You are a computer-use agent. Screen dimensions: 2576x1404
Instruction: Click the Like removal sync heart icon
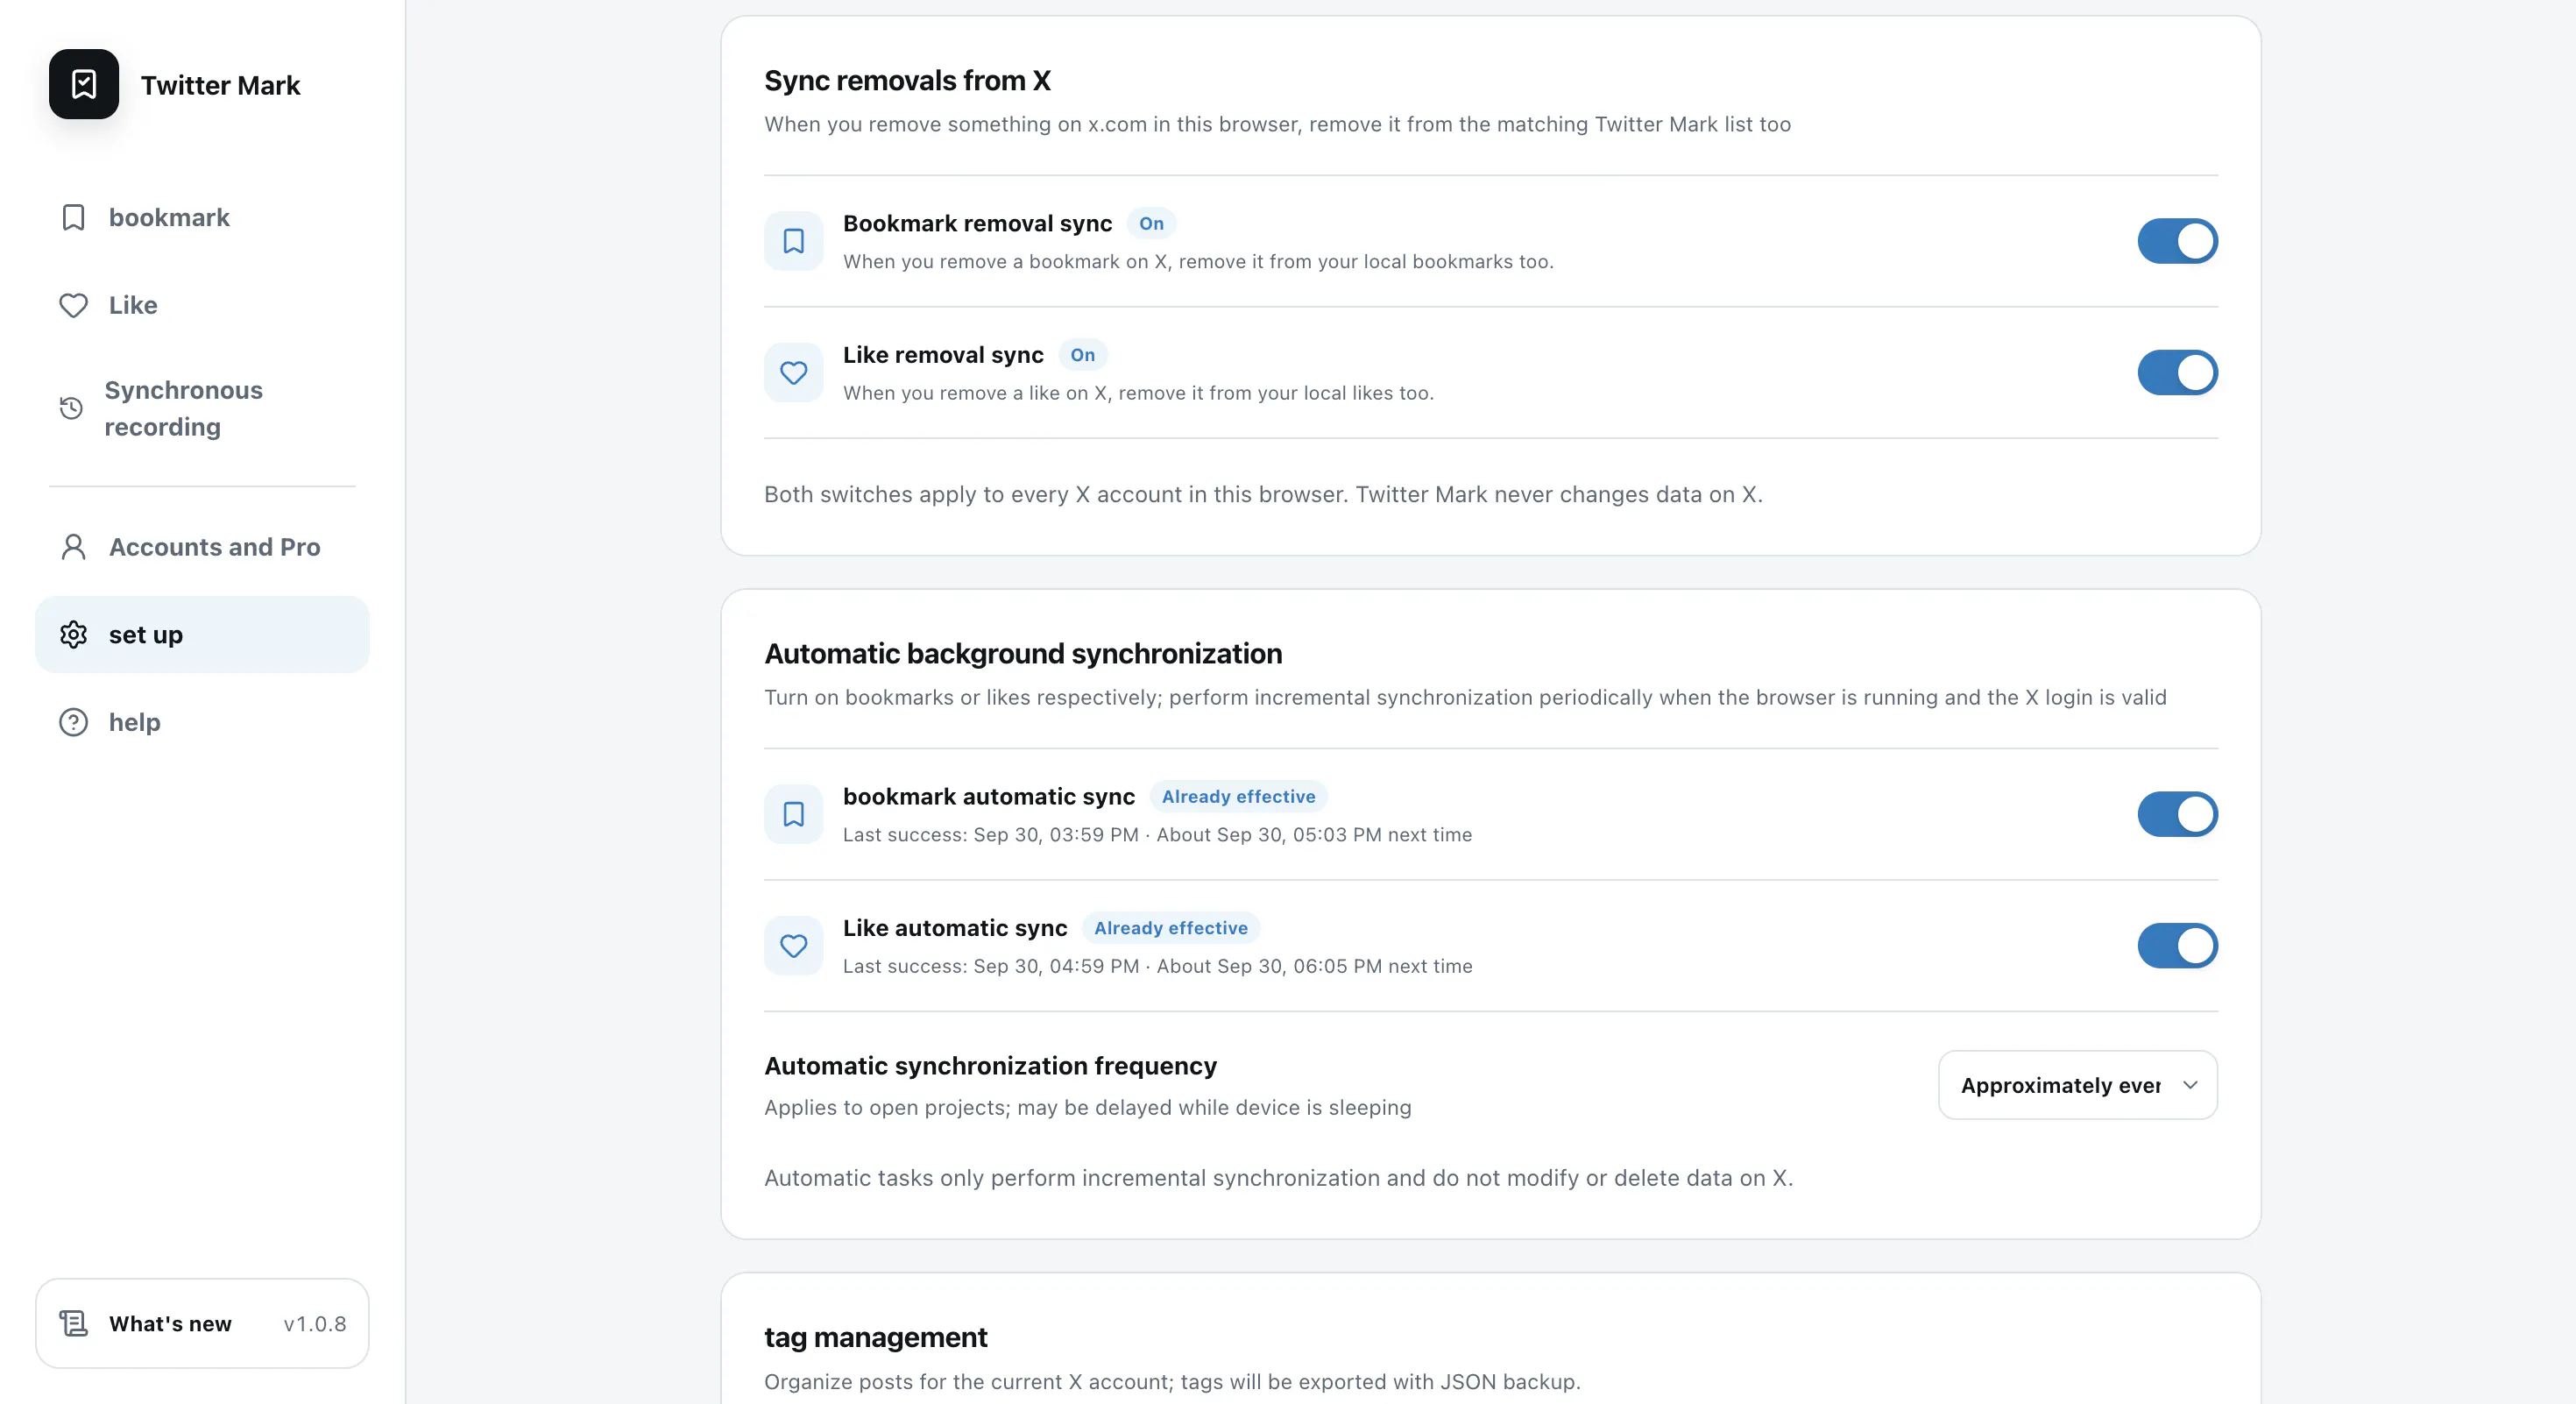coord(793,372)
